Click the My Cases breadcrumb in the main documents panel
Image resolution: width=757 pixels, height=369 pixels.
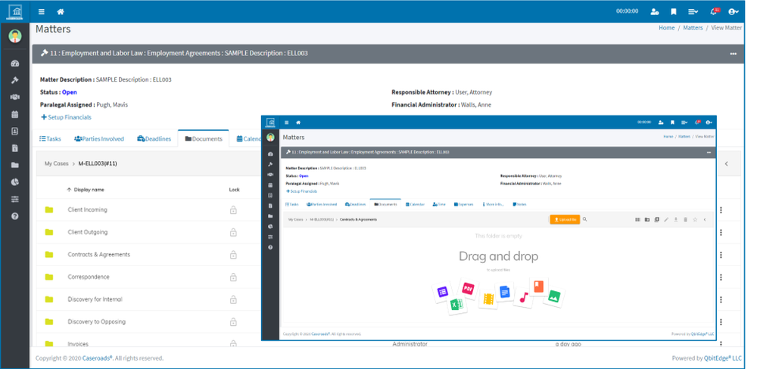coord(57,163)
